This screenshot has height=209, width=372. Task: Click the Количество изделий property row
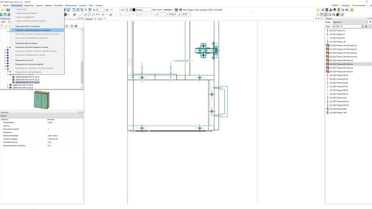(x=41, y=129)
